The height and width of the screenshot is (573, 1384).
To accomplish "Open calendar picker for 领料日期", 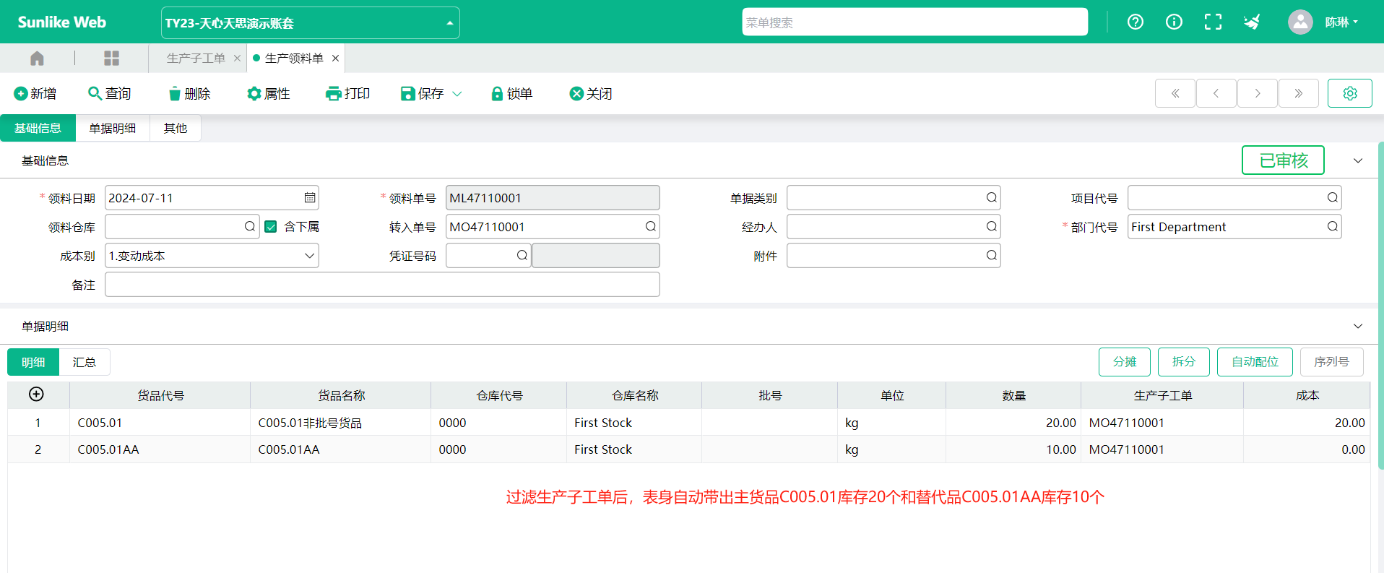I will [x=310, y=198].
